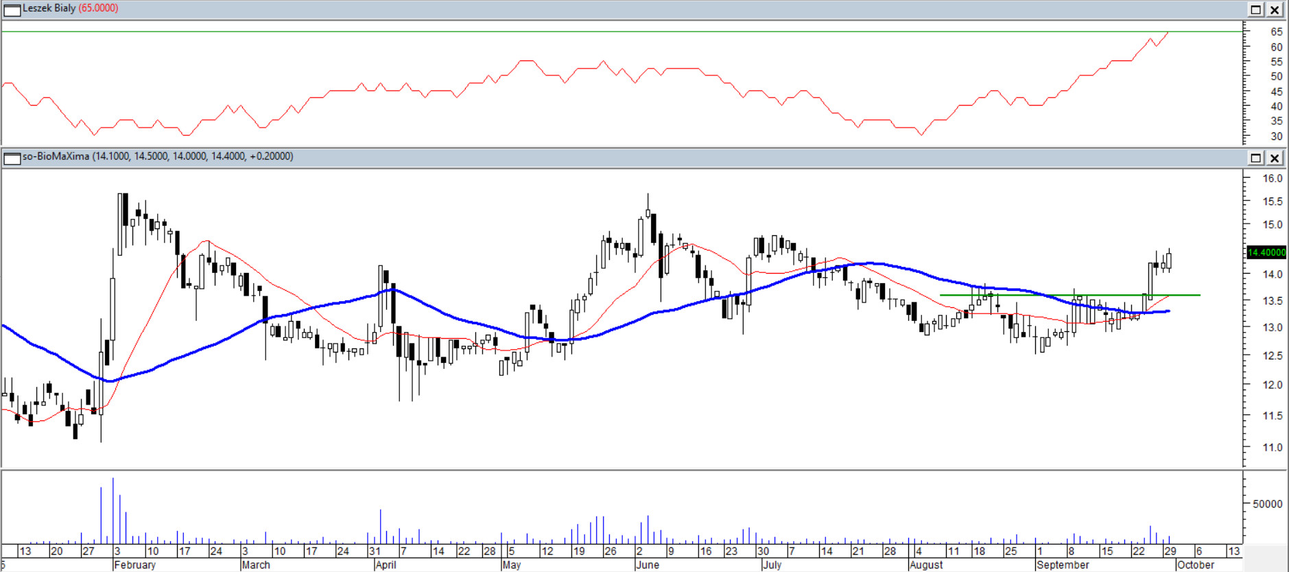
Task: Open the so-BioMaXima pane menu icon
Action: click(12, 158)
